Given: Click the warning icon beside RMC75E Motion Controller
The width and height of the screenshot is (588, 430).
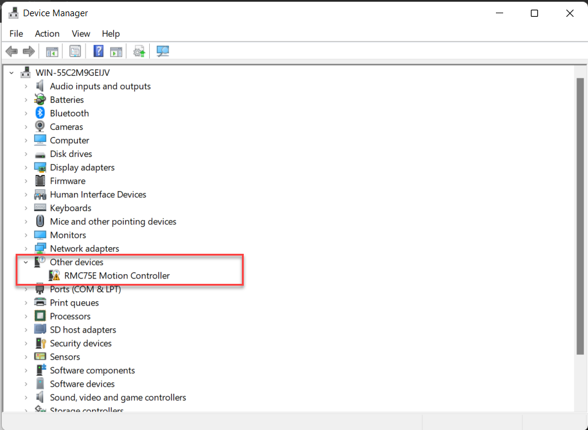Looking at the screenshot, I should point(55,275).
